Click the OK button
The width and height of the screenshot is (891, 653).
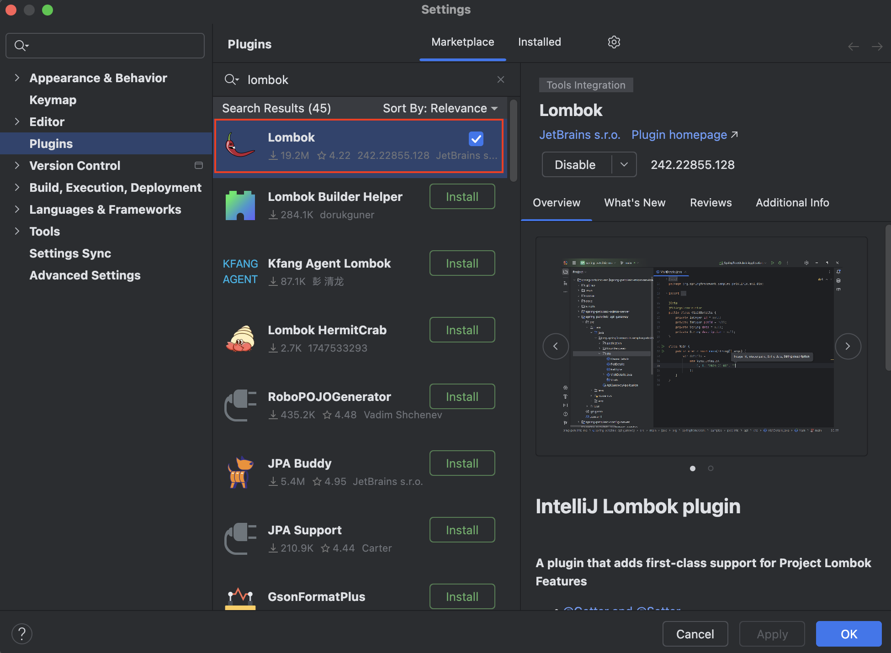(849, 634)
